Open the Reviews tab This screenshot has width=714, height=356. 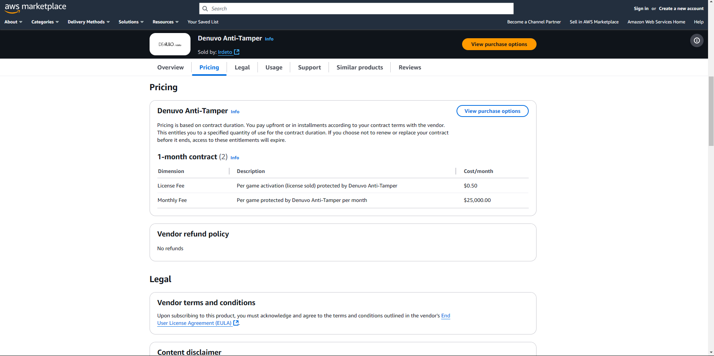pos(410,67)
